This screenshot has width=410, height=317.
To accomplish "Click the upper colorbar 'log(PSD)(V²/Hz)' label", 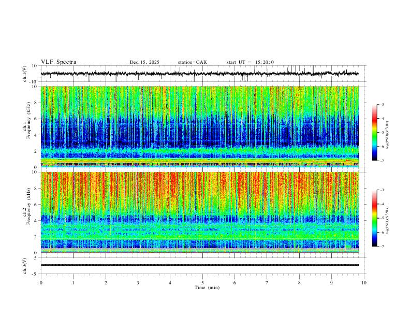I will (388, 135).
